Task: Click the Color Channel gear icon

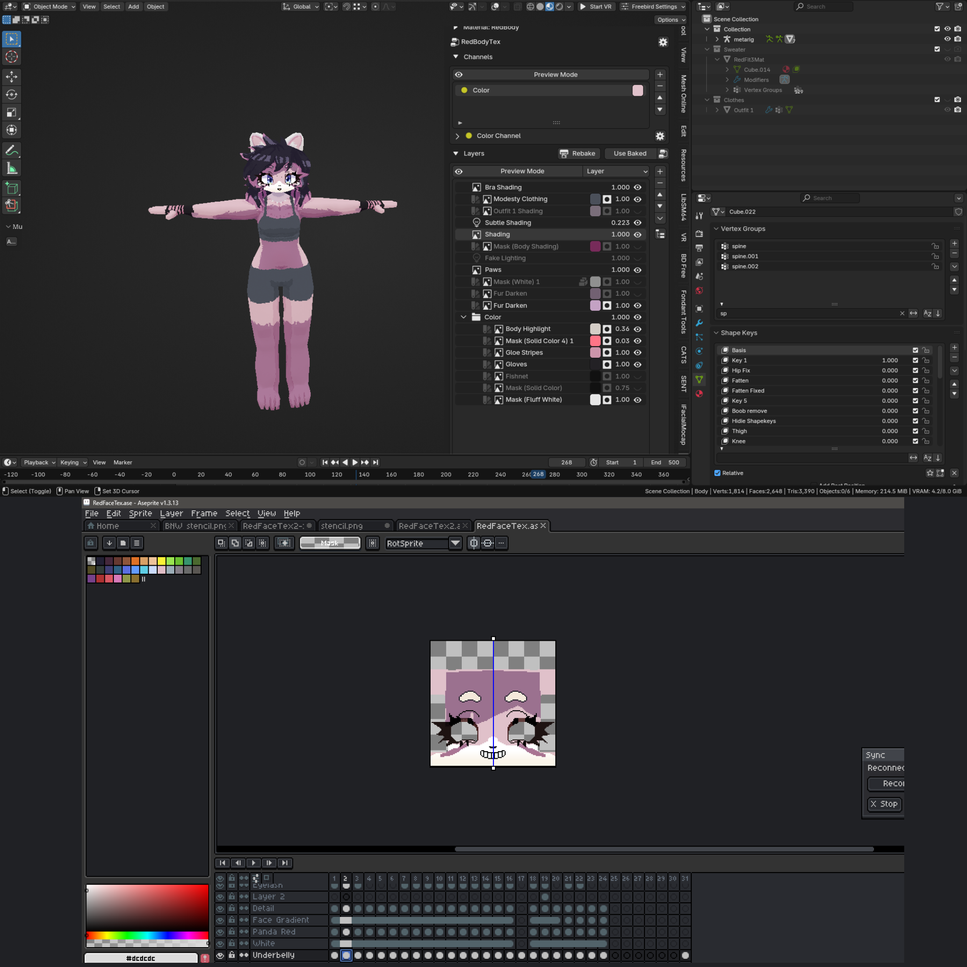Action: pos(660,136)
